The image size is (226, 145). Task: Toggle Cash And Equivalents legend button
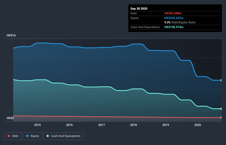click(63, 136)
